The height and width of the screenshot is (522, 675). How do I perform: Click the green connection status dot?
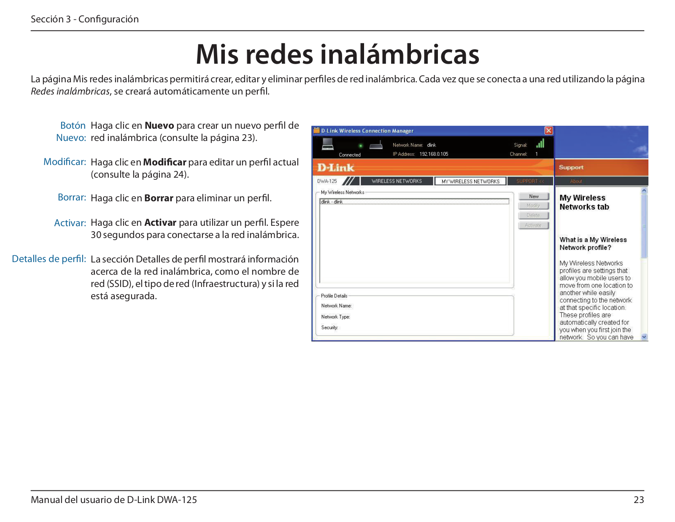360,146
